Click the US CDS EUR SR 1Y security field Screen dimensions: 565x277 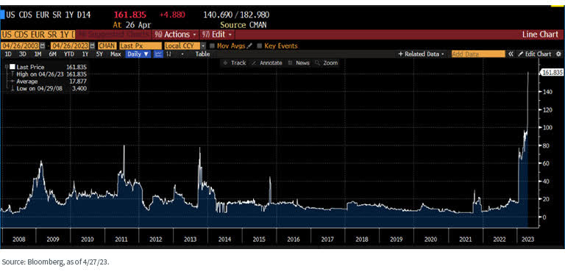pyautogui.click(x=38, y=35)
